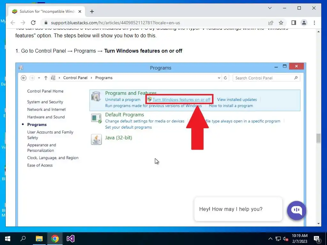View site information via lock icon
The width and height of the screenshot is (327, 245).
(46, 23)
